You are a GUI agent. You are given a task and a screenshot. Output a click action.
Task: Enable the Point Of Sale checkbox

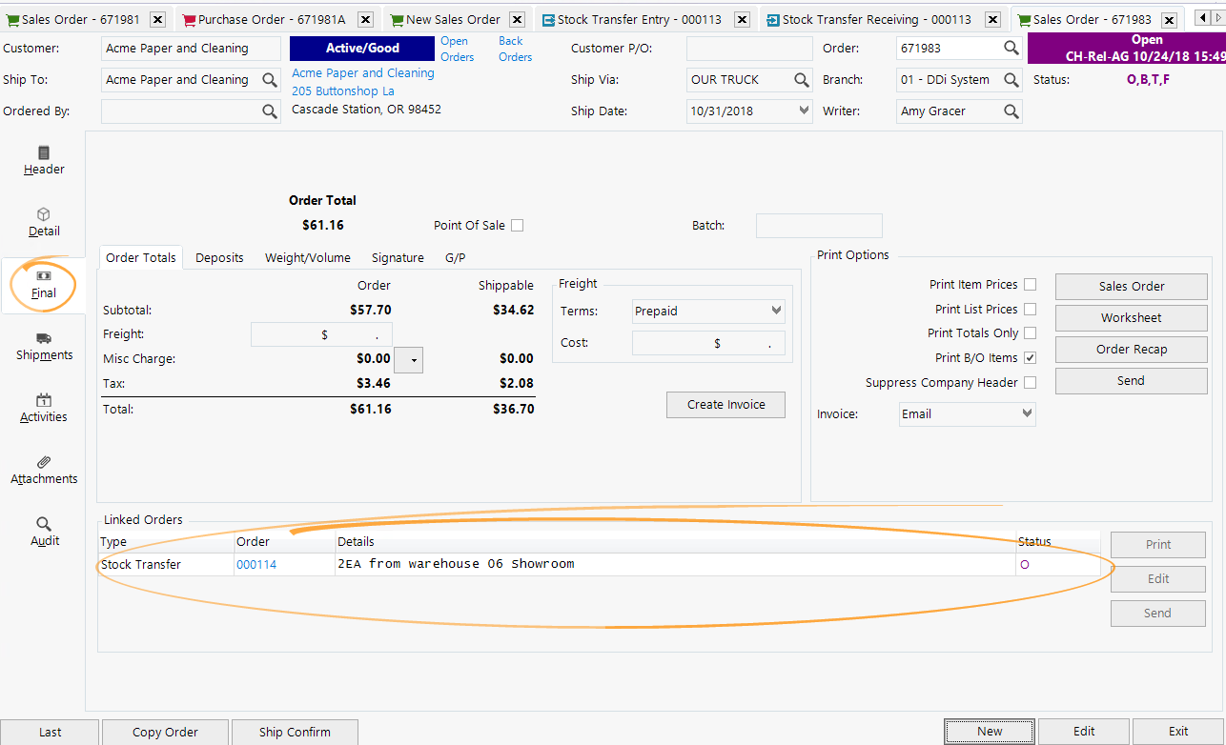click(517, 225)
